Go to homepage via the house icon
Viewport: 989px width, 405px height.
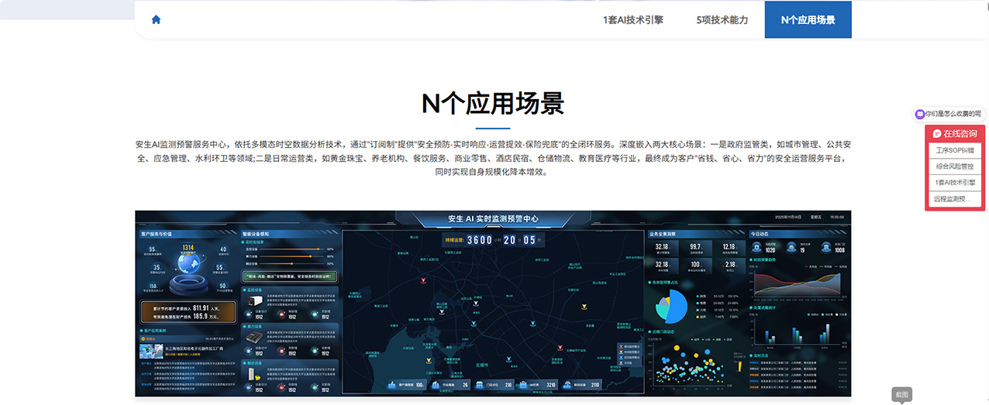[x=156, y=20]
